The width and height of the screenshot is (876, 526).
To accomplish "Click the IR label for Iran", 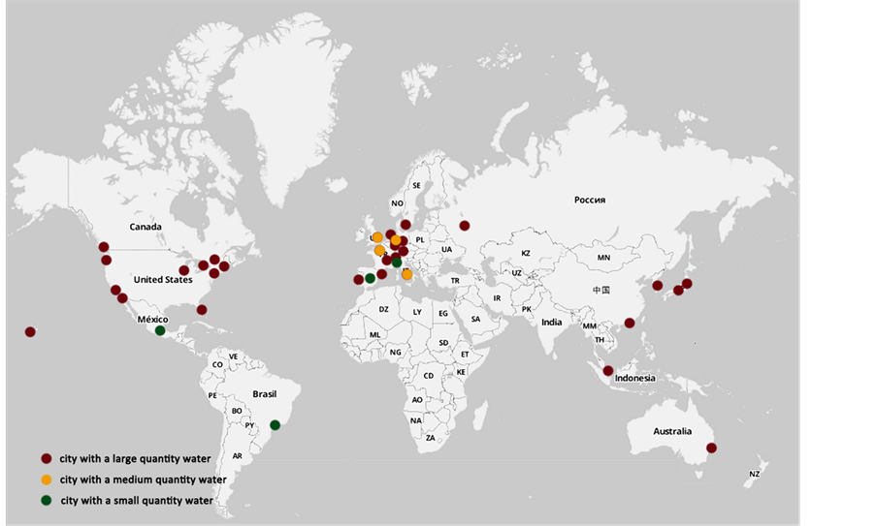I will point(497,298).
